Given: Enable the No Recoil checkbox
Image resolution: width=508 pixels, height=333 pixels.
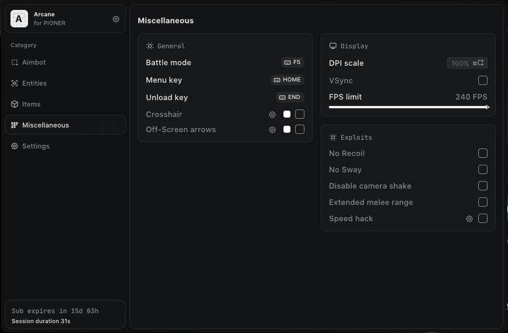Looking at the screenshot, I should (483, 153).
